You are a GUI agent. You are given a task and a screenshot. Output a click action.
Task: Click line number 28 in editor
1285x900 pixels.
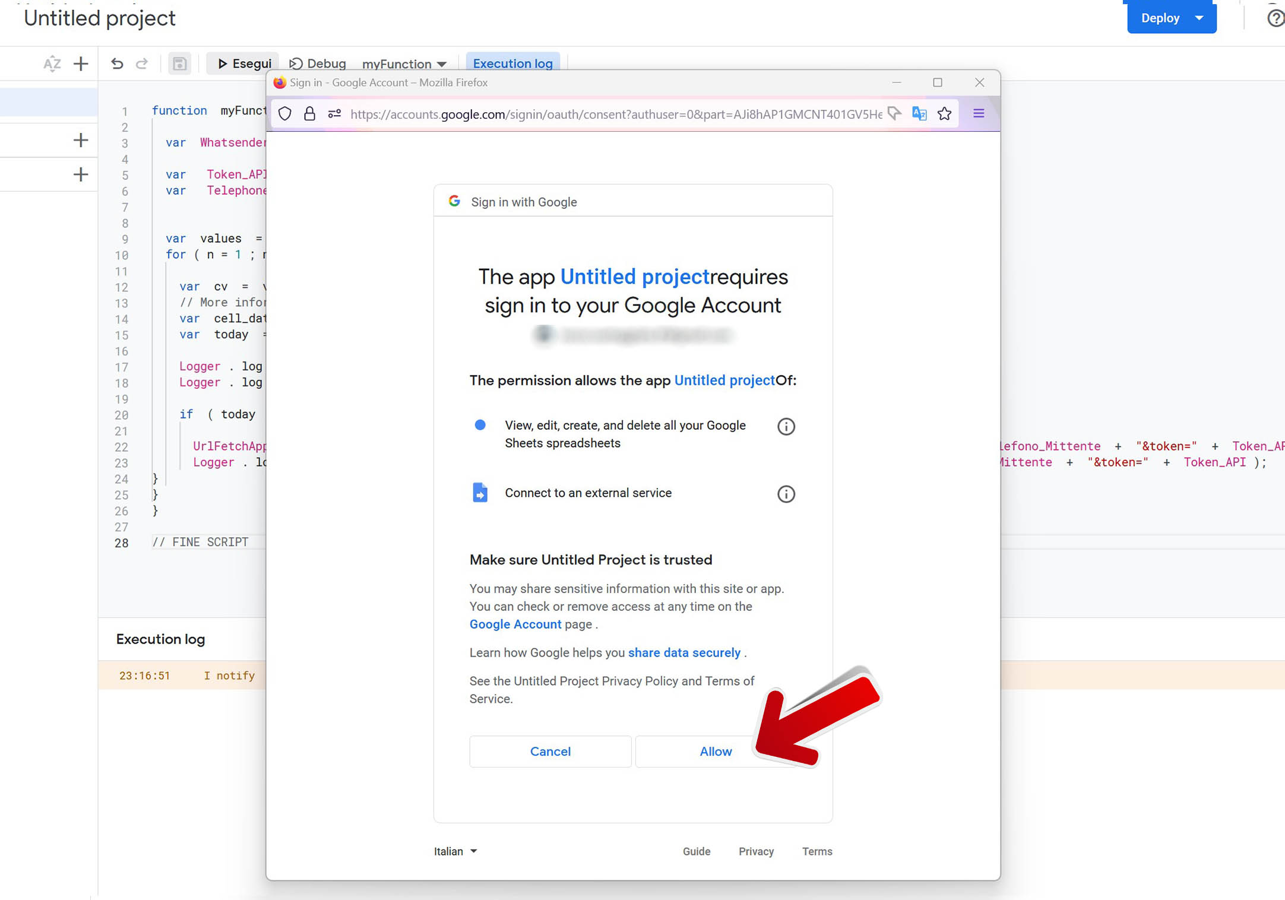point(121,543)
